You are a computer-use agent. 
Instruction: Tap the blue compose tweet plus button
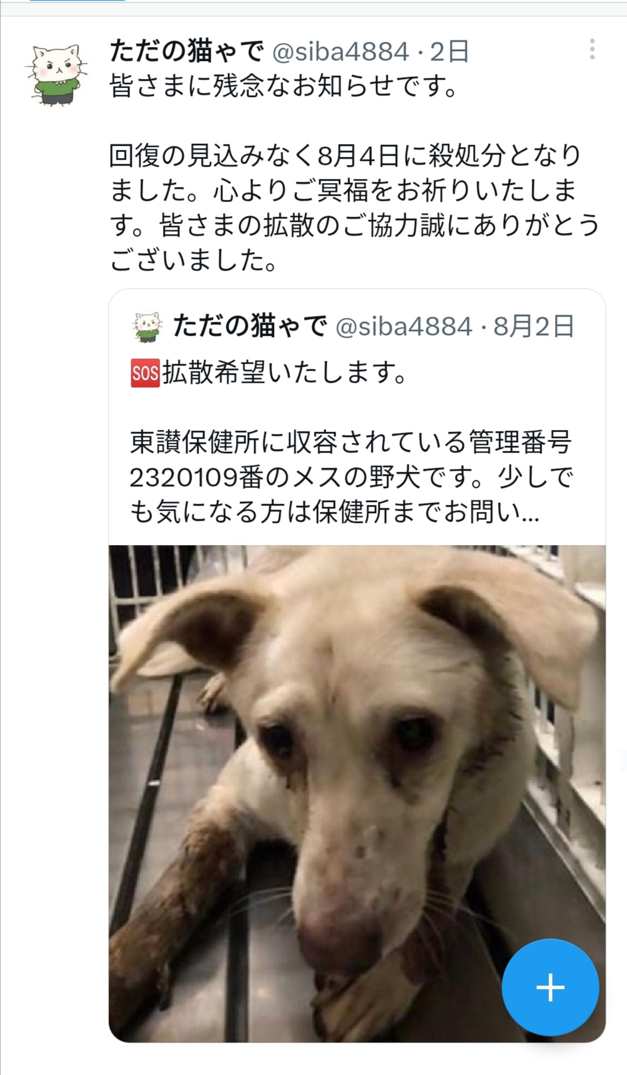point(550,987)
